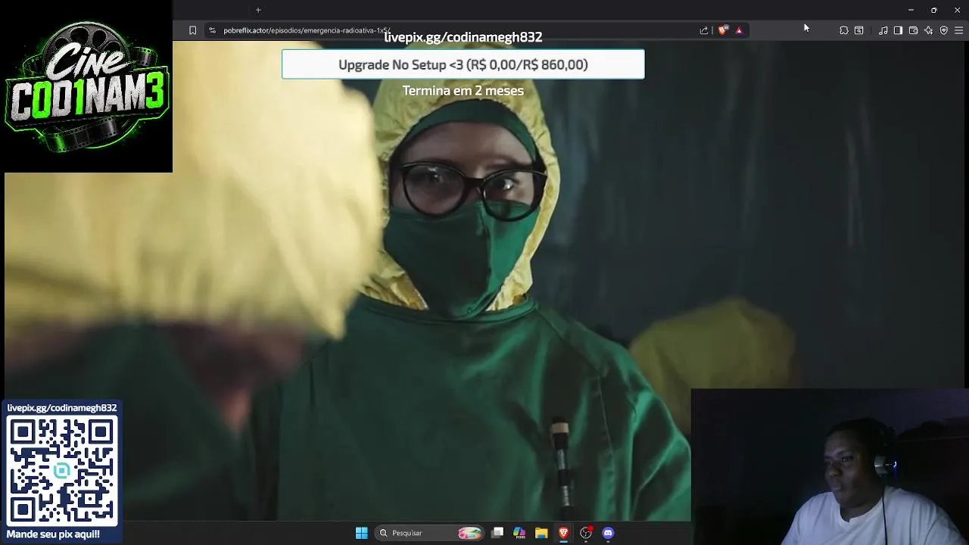This screenshot has width=969, height=545.
Task: Open the browser hamburger menu
Action: click(958, 30)
